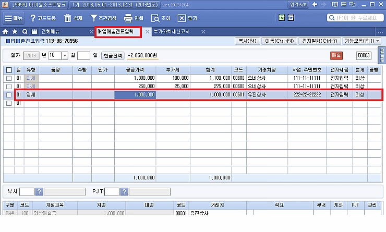
Task: Click the 부가세 100,000 cell
Action: (173, 78)
